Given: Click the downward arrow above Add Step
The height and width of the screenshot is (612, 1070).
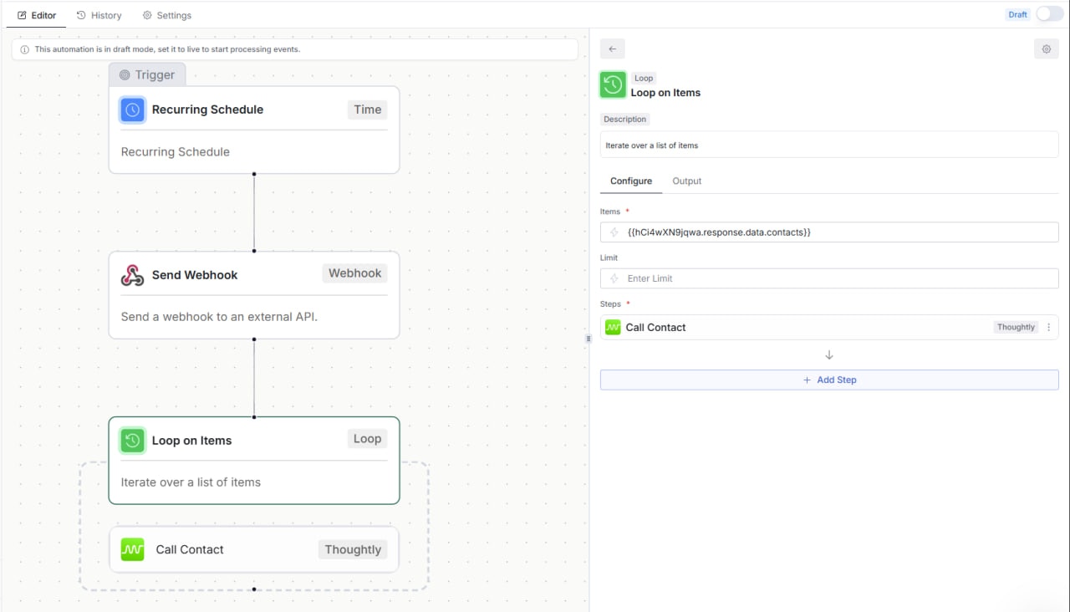Looking at the screenshot, I should pyautogui.click(x=828, y=354).
